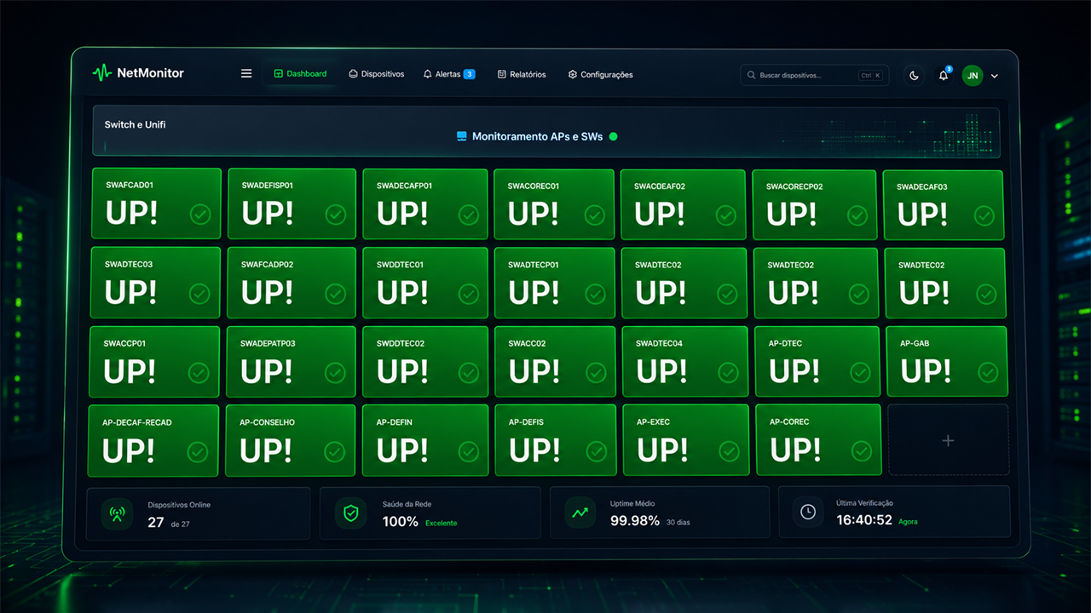Open the SWADECAFP01 device card
The height and width of the screenshot is (613, 1091).
point(425,203)
